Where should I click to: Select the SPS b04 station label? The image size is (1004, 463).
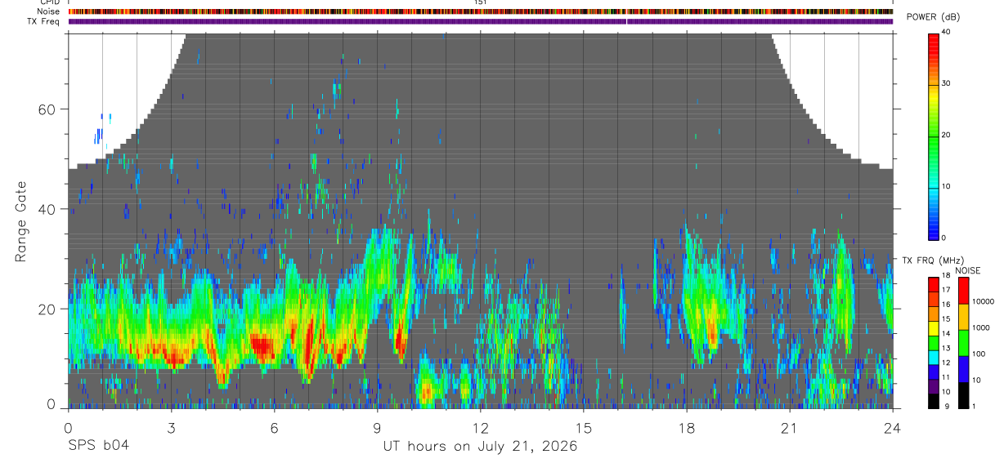pos(98,445)
